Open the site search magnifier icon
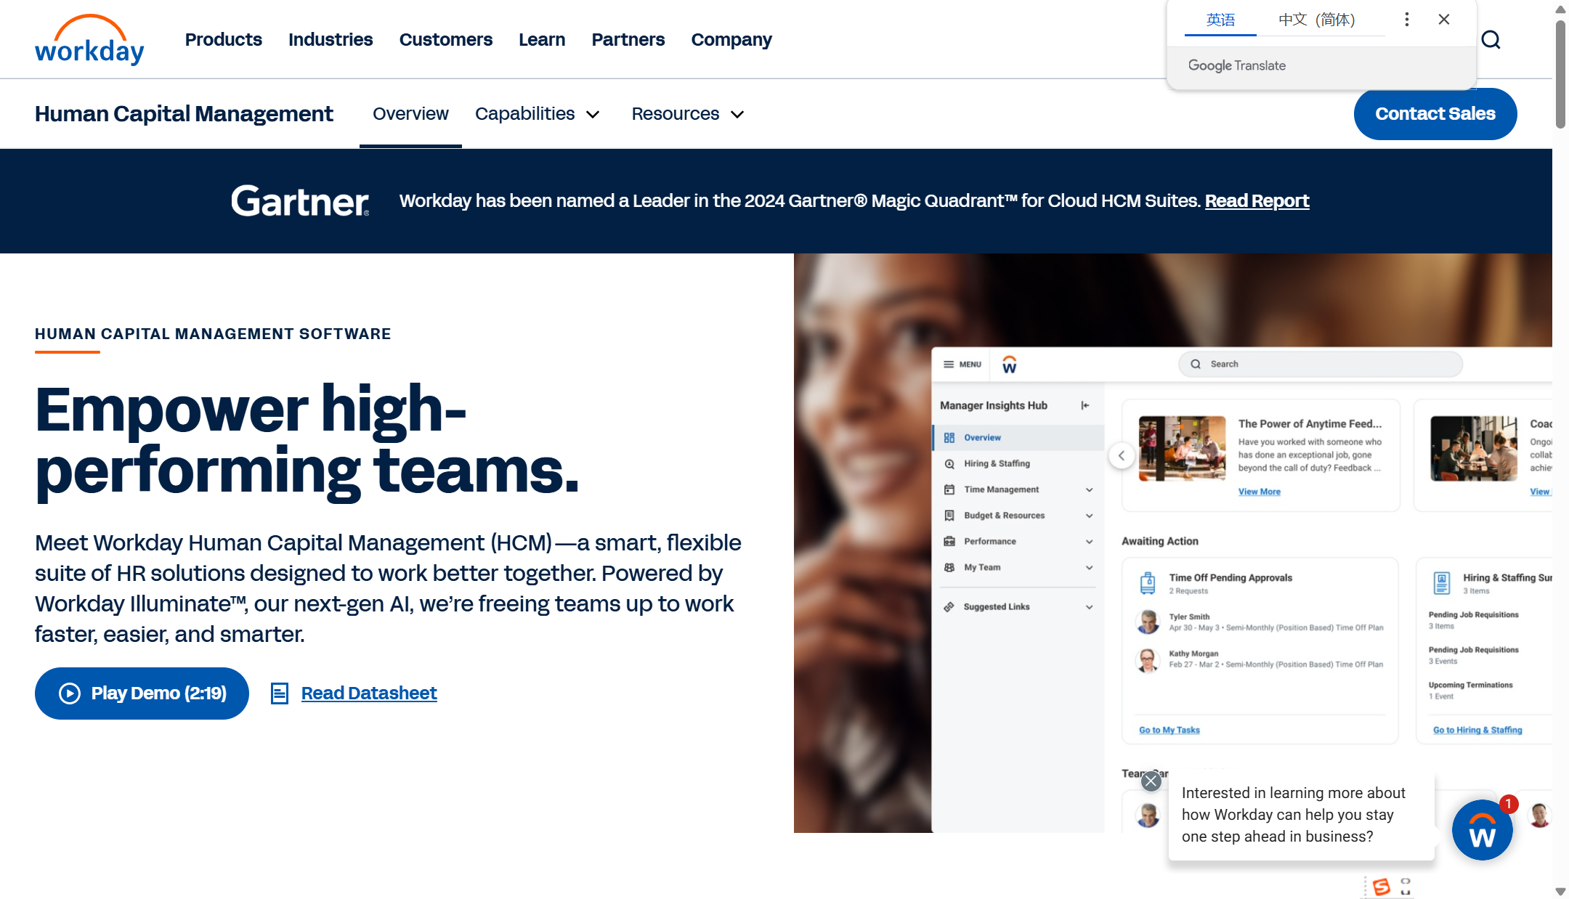Screen dimensions: 1569x899 1491,40
